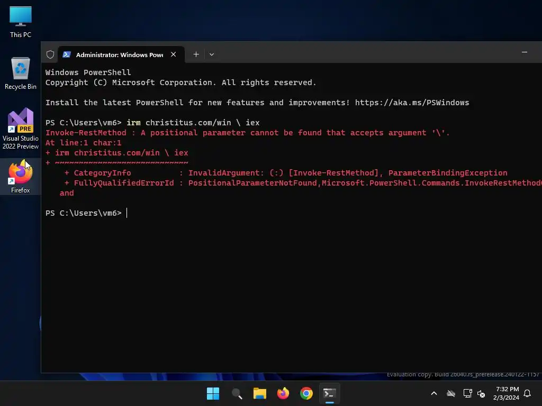Open the https://aka.ms/PSWindows link
The width and height of the screenshot is (542, 406).
click(412, 103)
